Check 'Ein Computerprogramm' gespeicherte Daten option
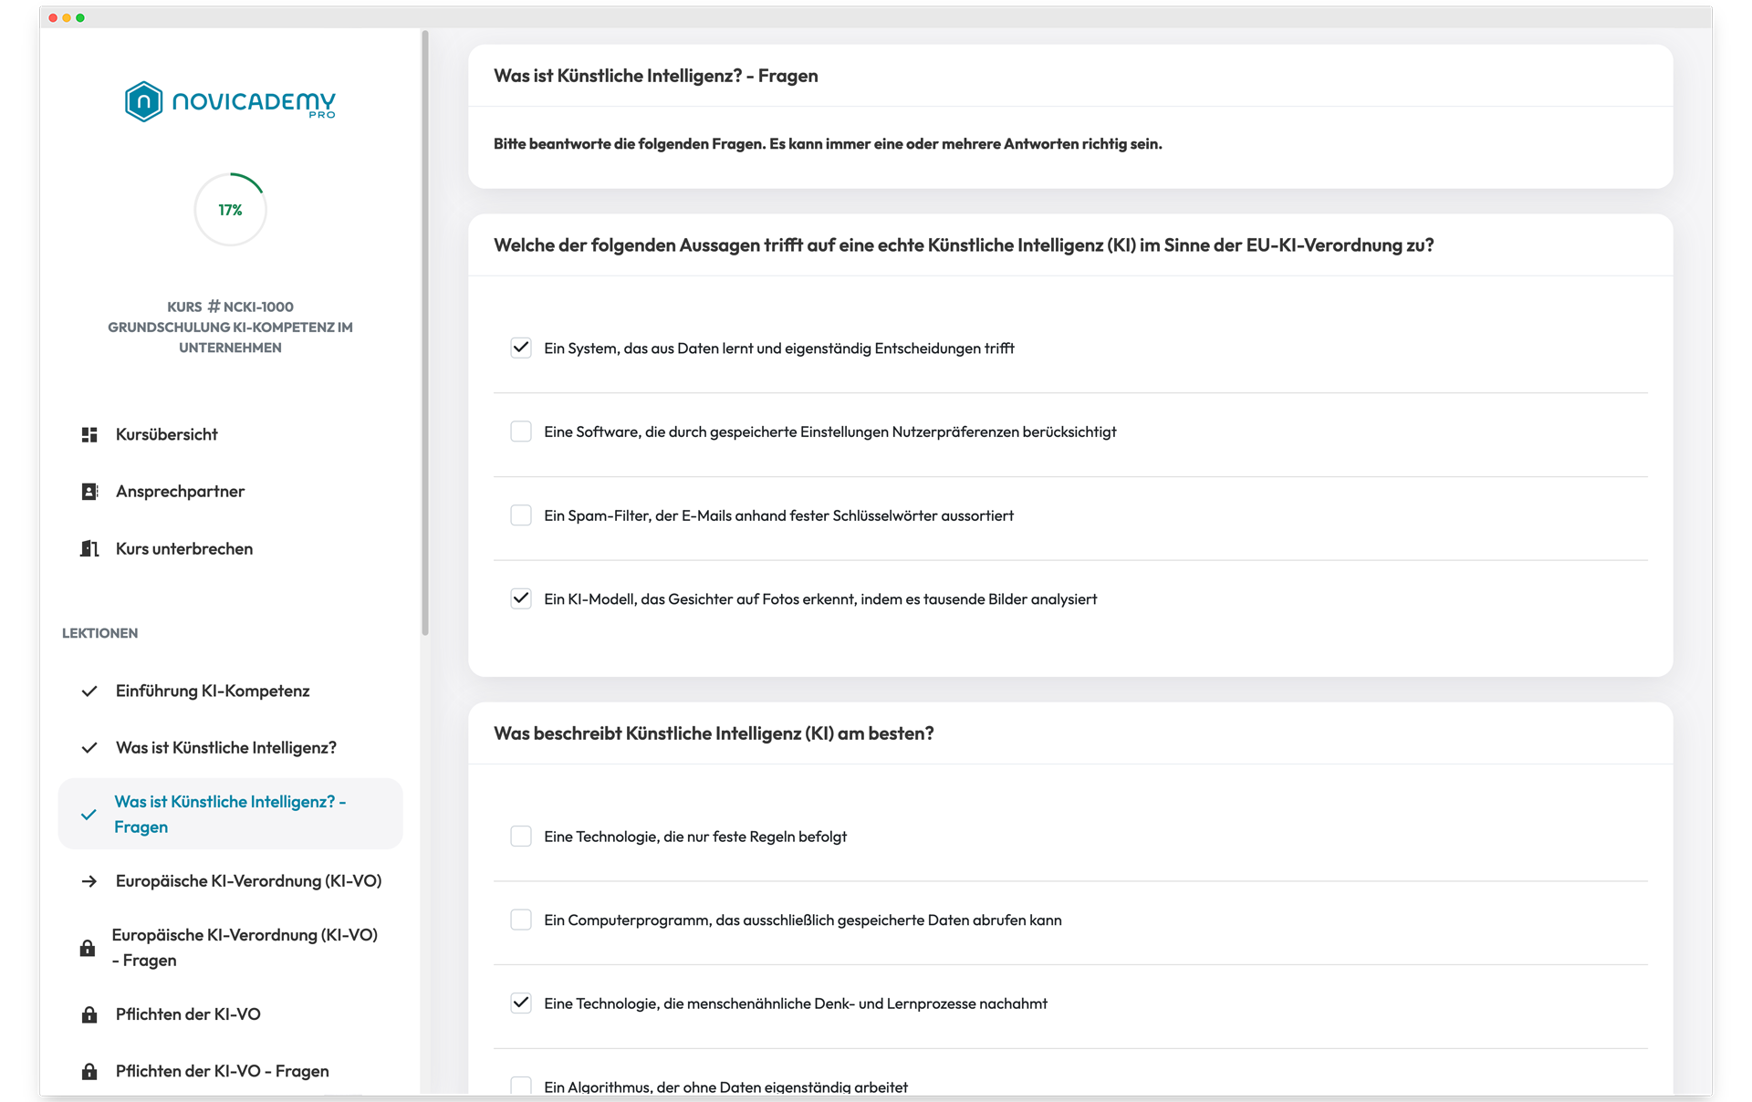This screenshot has width=1752, height=1102. [x=521, y=920]
